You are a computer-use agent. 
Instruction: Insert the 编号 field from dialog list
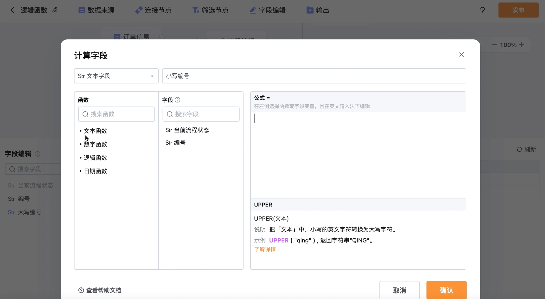click(176, 143)
